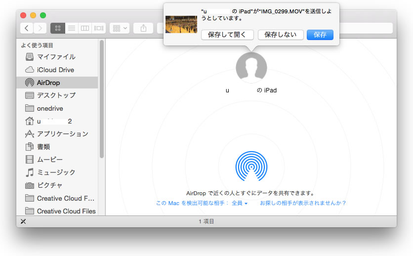Screen dimensions: 413x256
Task: Click the tools icon in status bar
Action: pos(23,221)
